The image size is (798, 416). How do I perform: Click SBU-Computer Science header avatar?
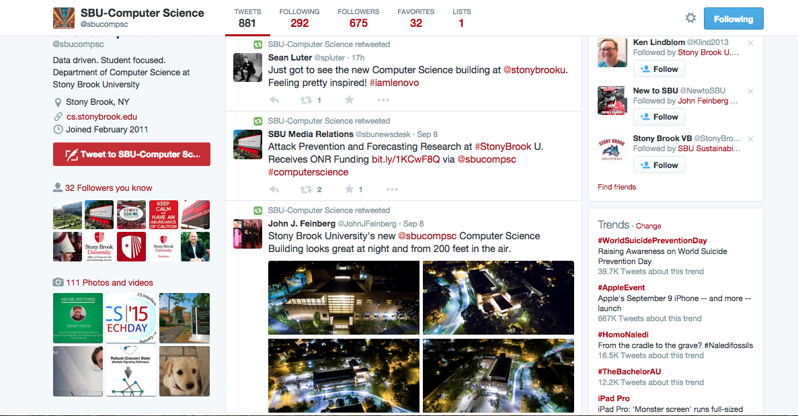(x=64, y=18)
